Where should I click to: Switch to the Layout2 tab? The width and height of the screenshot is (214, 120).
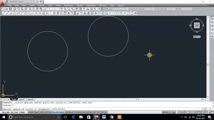pyautogui.click(x=30, y=99)
